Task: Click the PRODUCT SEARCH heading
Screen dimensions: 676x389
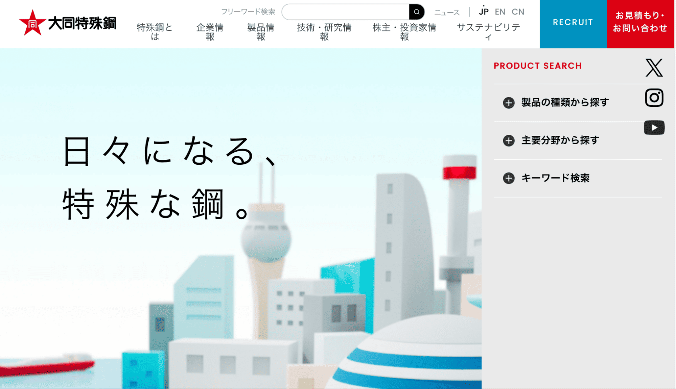Action: (x=538, y=66)
